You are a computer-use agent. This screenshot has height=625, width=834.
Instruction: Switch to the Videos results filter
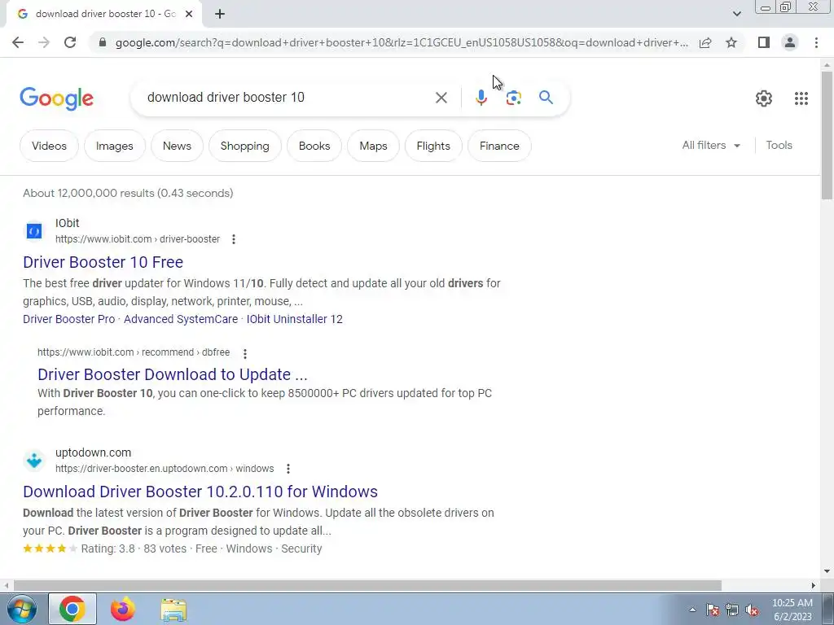(x=49, y=146)
